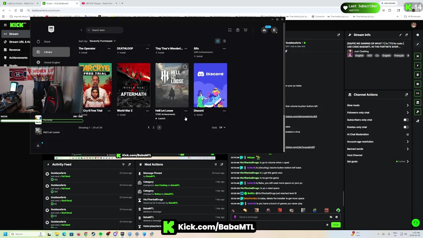Click the wrench icon in right sidebar
The image size is (423, 238).
(x=418, y=112)
